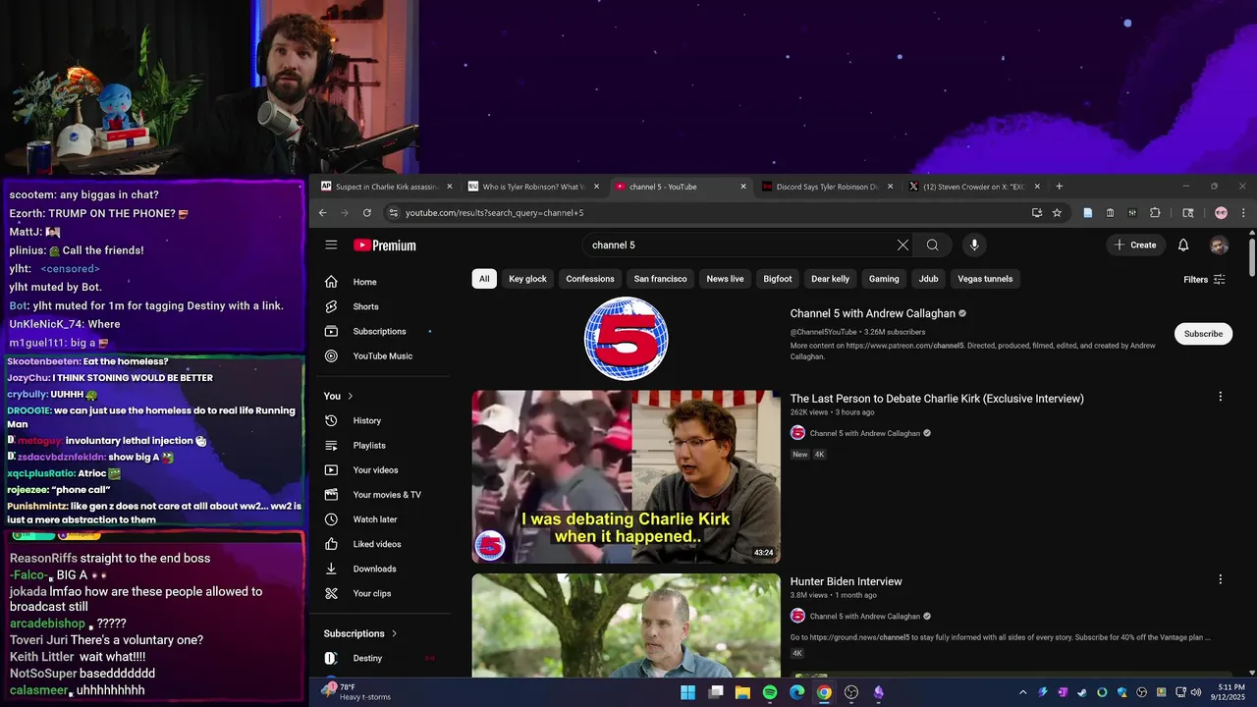Select the Confessions filter chip
Viewport: 1257px width, 707px height.
pos(590,279)
